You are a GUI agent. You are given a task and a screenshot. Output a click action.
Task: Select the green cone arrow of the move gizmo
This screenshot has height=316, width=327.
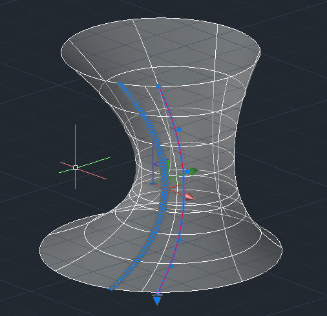194,171
